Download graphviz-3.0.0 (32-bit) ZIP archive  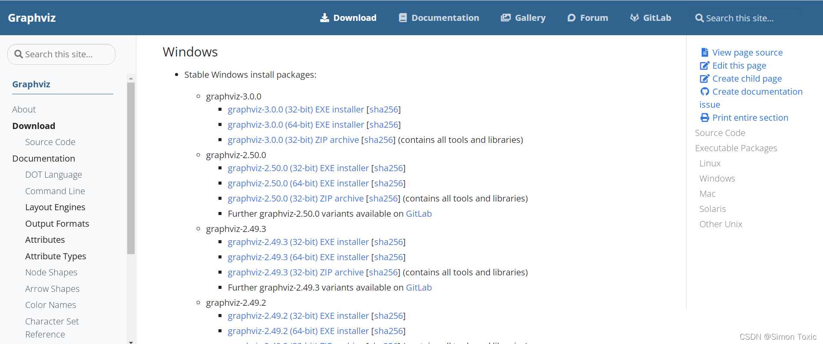point(293,140)
